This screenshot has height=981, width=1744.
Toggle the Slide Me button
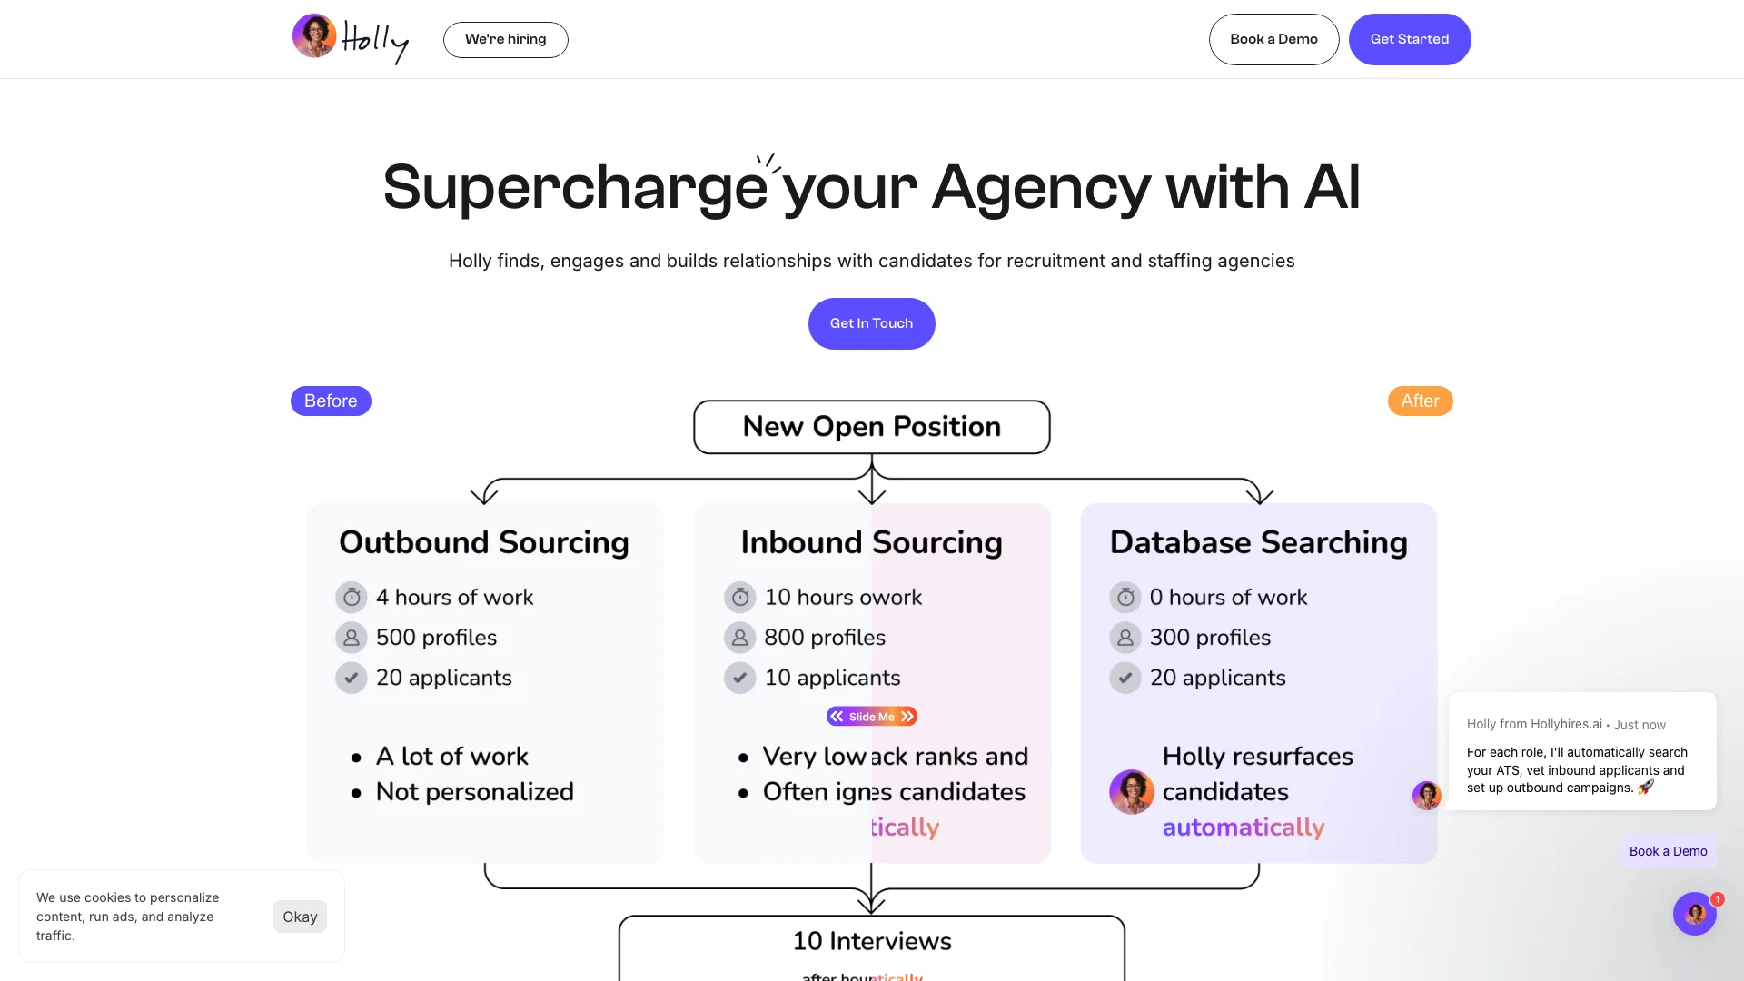(x=871, y=717)
